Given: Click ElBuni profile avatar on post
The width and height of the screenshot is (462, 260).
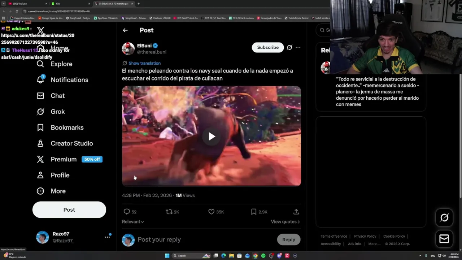Looking at the screenshot, I should [x=128, y=48].
